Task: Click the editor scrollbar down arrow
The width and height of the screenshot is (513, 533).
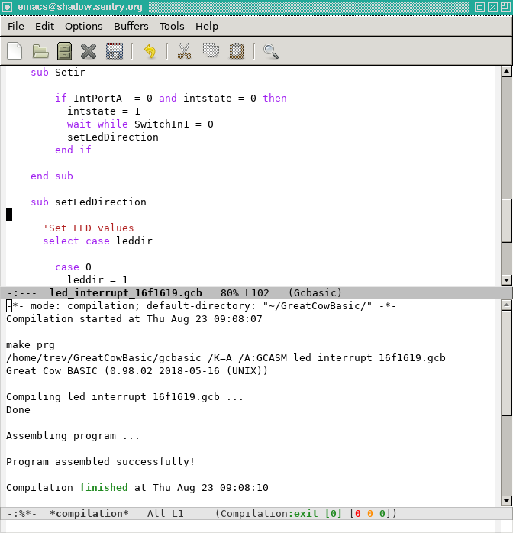Action: point(507,280)
